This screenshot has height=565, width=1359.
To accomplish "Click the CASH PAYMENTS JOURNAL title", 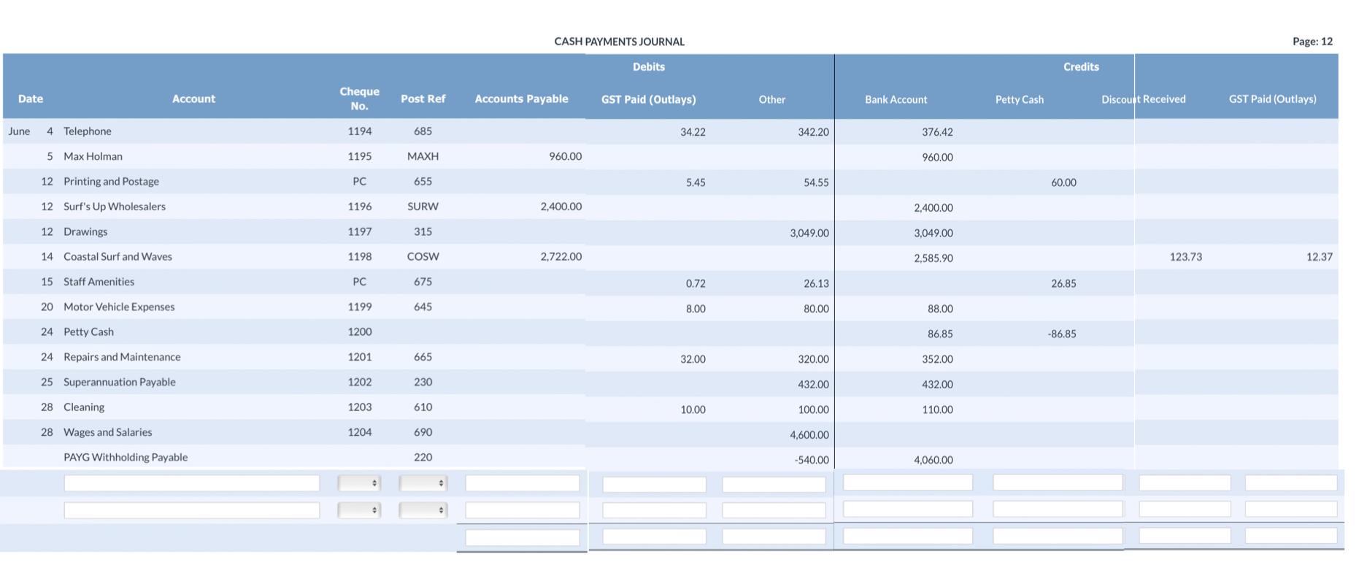I will pos(619,42).
